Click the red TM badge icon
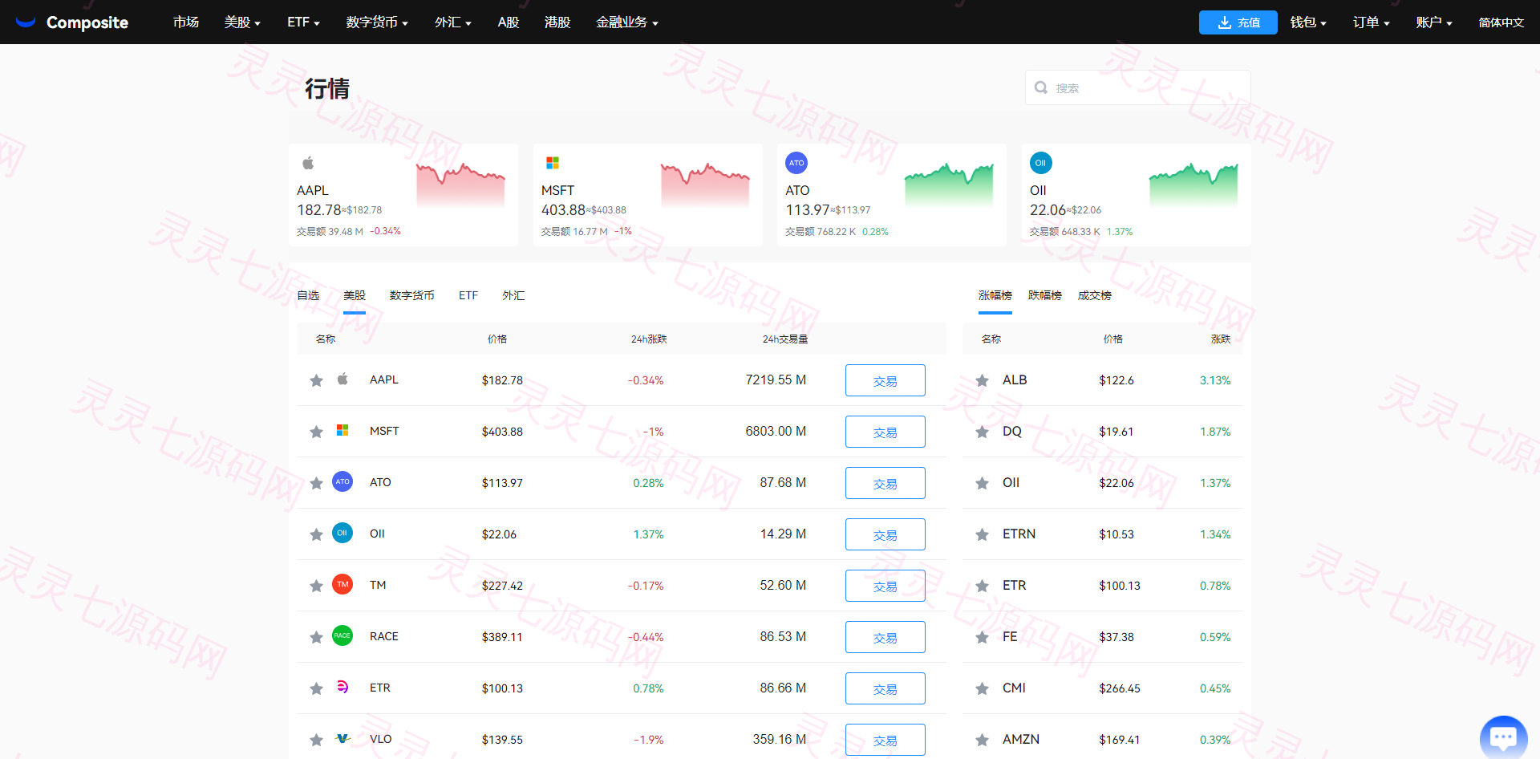The width and height of the screenshot is (1540, 759). [342, 584]
